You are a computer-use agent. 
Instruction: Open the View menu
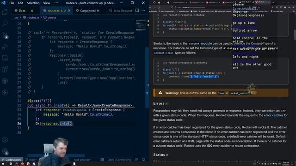(x=46, y=3)
